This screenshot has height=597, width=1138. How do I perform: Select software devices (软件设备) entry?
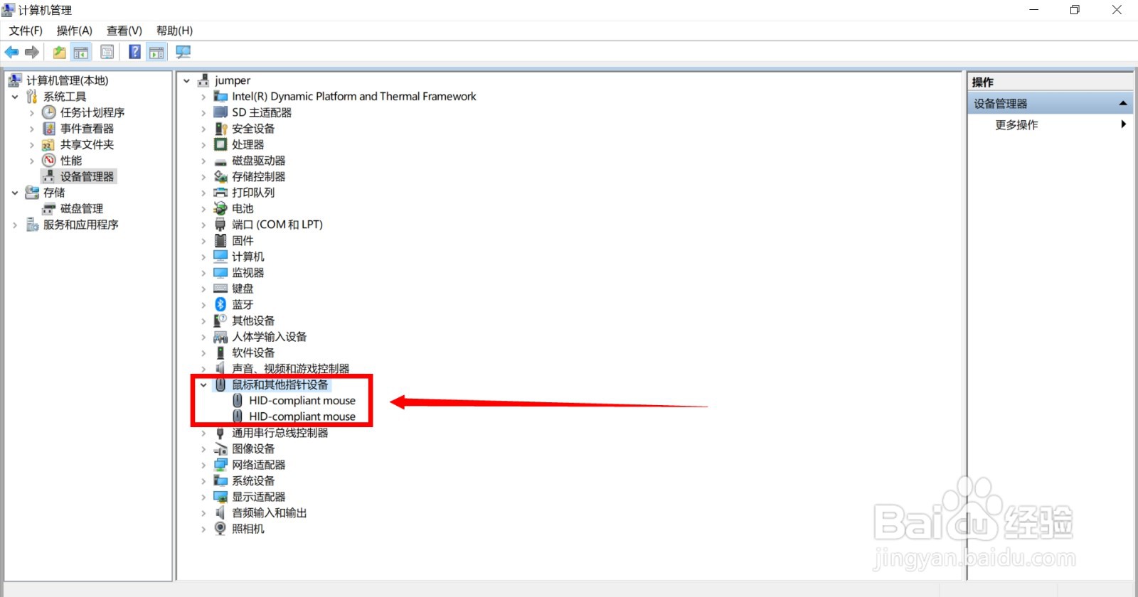point(253,353)
